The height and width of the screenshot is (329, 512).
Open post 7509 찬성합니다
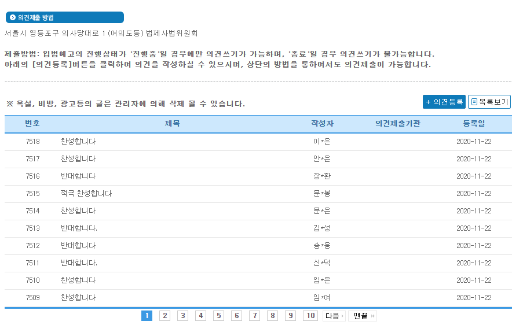click(x=78, y=297)
